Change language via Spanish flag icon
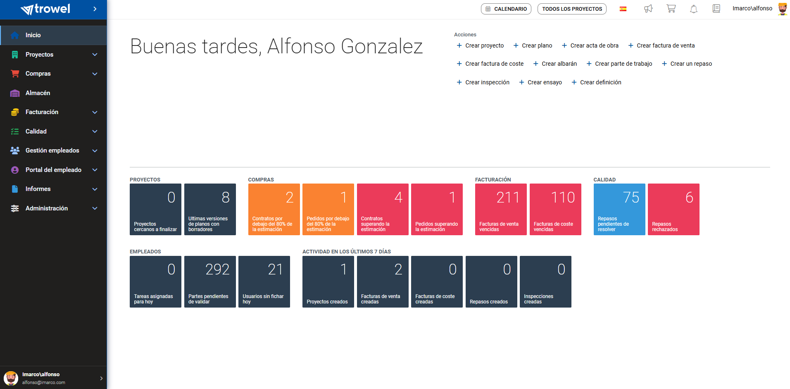 point(623,9)
